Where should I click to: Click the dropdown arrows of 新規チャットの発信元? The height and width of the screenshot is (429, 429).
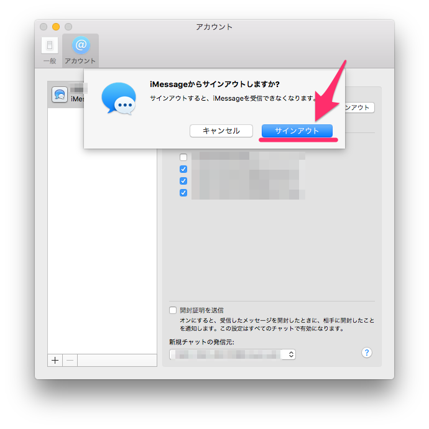point(290,354)
